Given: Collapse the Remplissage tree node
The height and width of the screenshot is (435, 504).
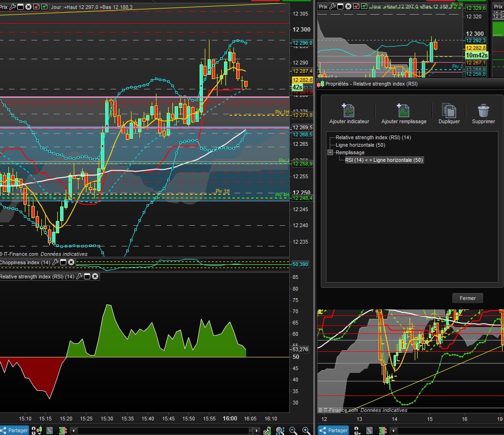Looking at the screenshot, I should [x=330, y=152].
